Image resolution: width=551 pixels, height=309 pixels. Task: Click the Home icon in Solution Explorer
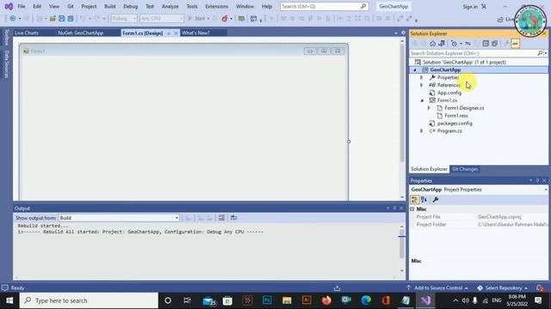432,44
